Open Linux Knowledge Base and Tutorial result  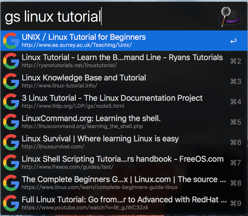pyautogui.click(x=84, y=78)
